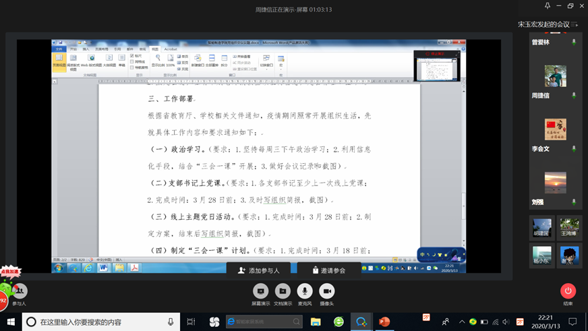Screen dimensions: 588x331
Task: Click the 添加参与人 button
Action: [x=258, y=270]
